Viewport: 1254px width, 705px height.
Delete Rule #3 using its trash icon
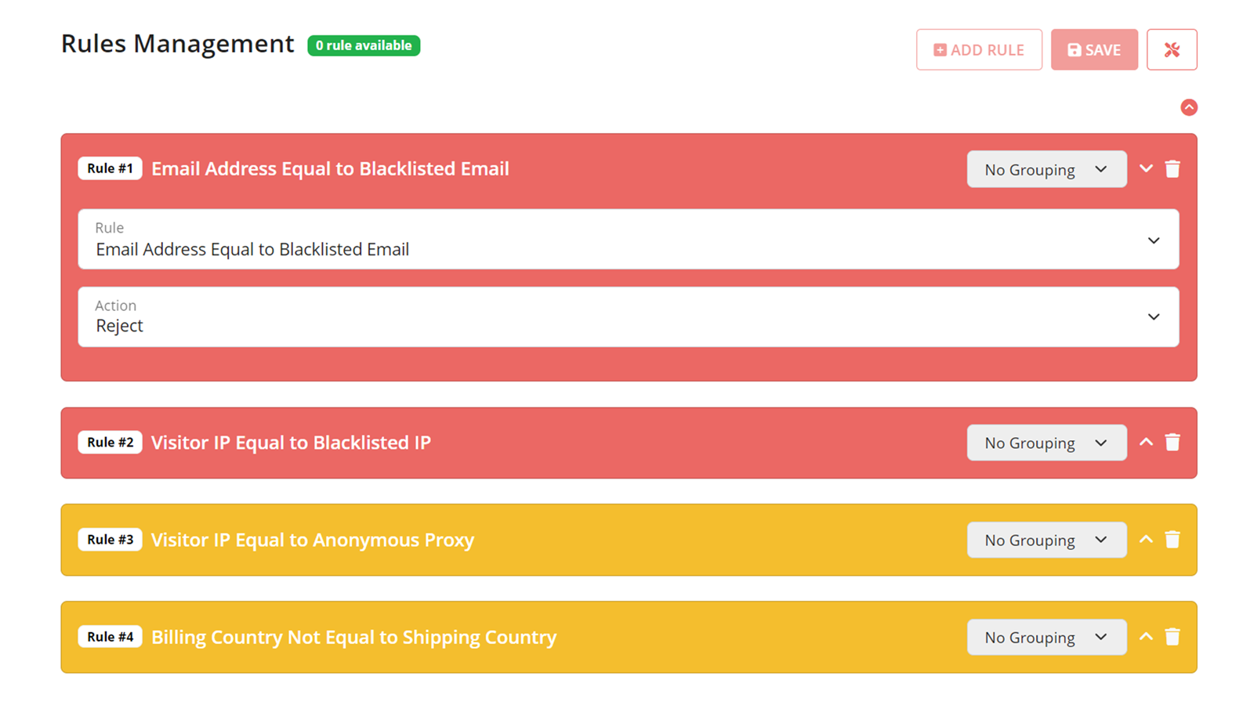point(1172,539)
